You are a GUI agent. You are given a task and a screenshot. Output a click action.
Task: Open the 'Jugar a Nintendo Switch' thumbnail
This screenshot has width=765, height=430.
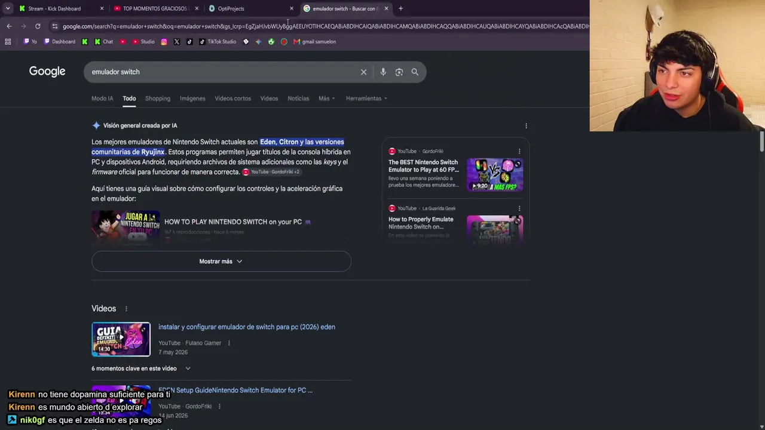(126, 227)
